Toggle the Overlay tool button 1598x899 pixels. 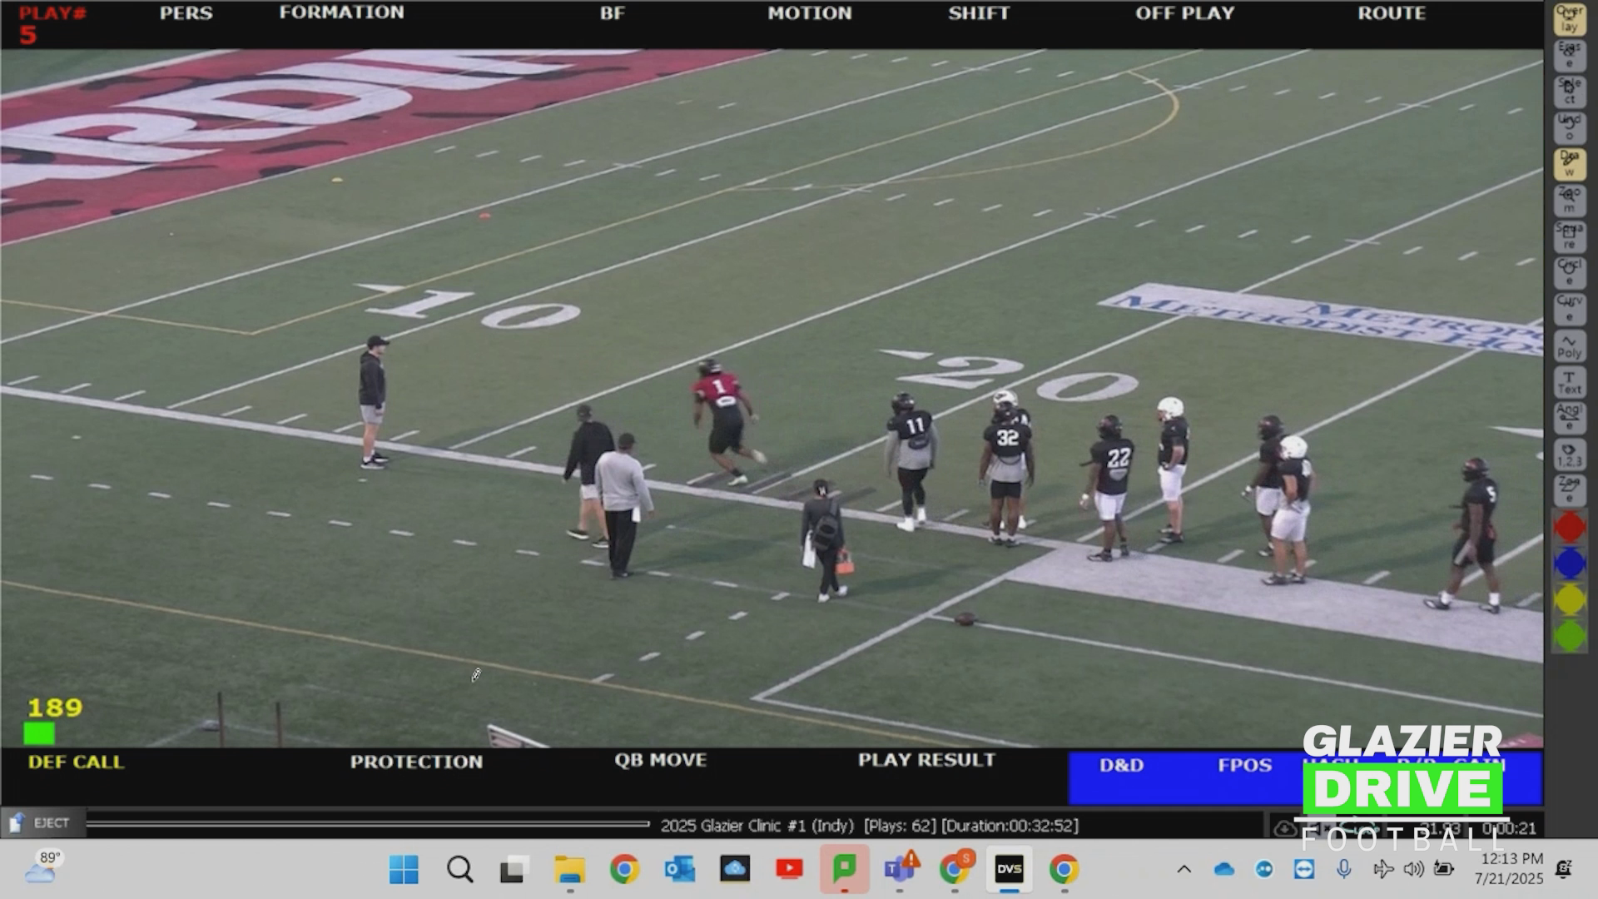click(x=1569, y=19)
